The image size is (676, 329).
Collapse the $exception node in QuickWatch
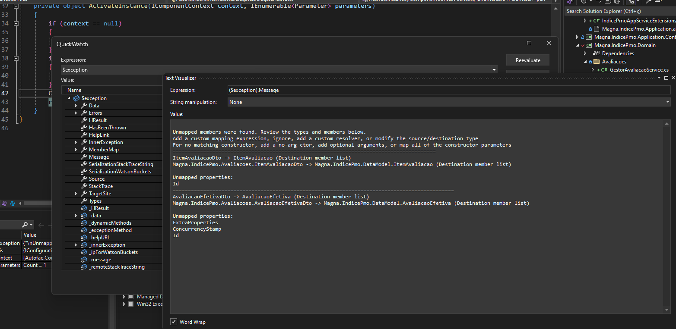tap(69, 98)
